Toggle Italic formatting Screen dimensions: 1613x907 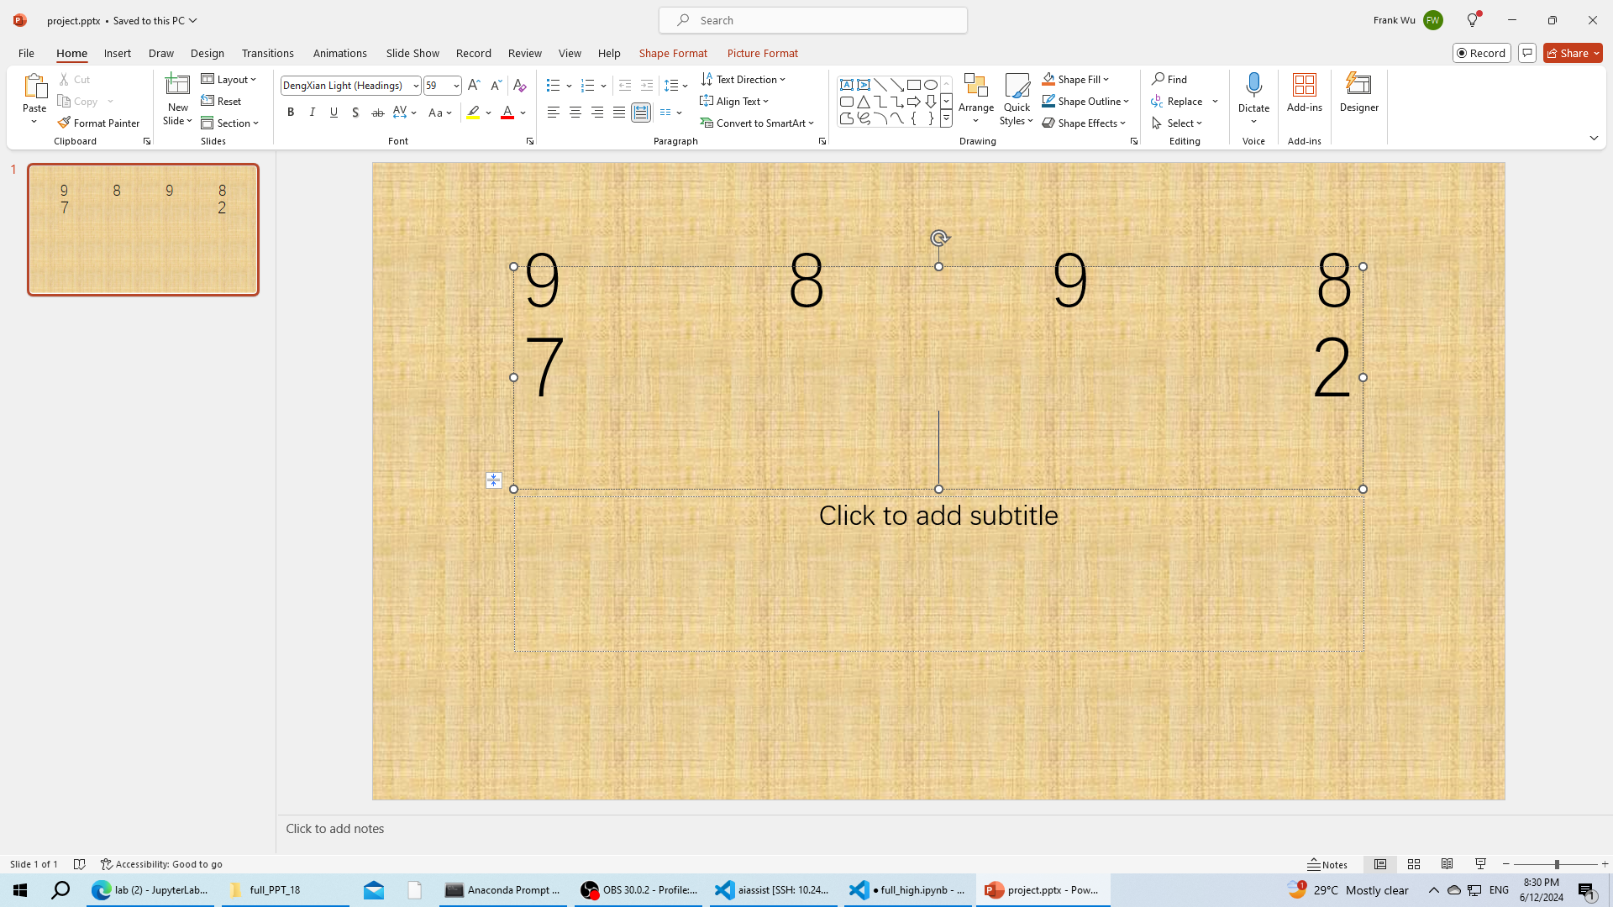[313, 113]
